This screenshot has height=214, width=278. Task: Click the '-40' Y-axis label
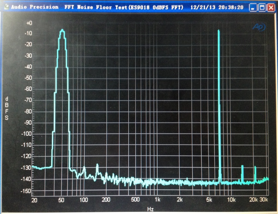point(28,67)
